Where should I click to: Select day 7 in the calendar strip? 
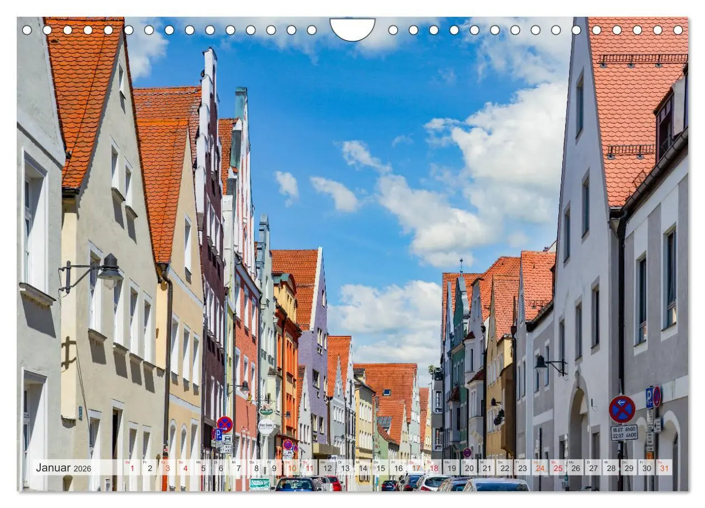[x=238, y=468]
